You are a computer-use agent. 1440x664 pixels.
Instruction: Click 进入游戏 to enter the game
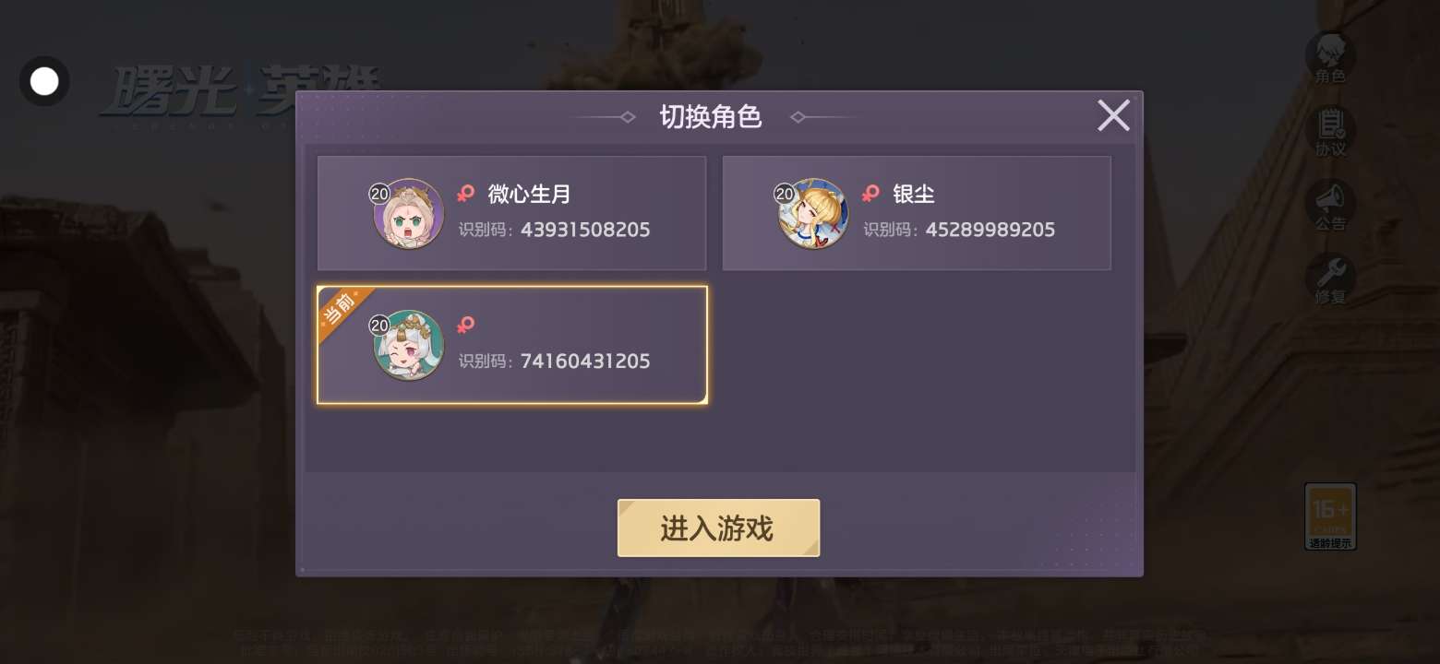718,528
